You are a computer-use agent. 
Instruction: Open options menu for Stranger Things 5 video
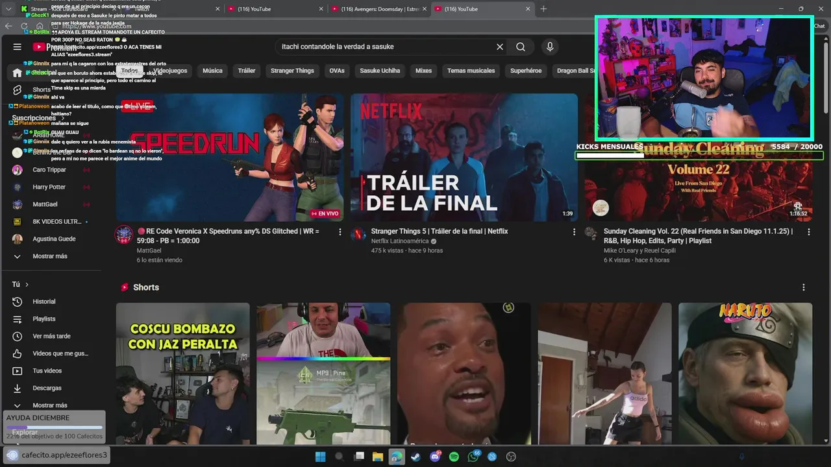[x=574, y=232]
